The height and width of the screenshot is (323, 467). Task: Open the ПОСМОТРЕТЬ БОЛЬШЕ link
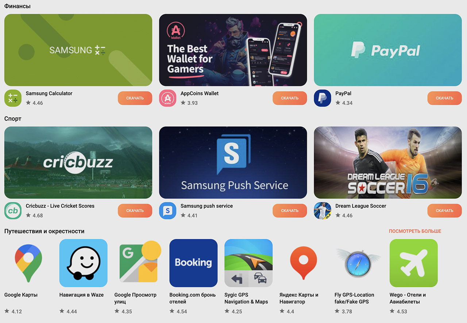tap(415, 231)
